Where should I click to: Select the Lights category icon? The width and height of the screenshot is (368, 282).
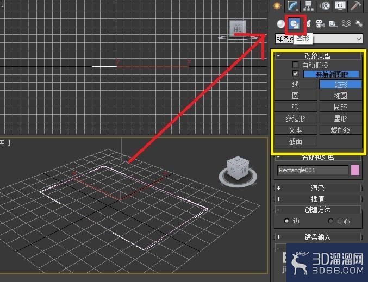(308, 24)
